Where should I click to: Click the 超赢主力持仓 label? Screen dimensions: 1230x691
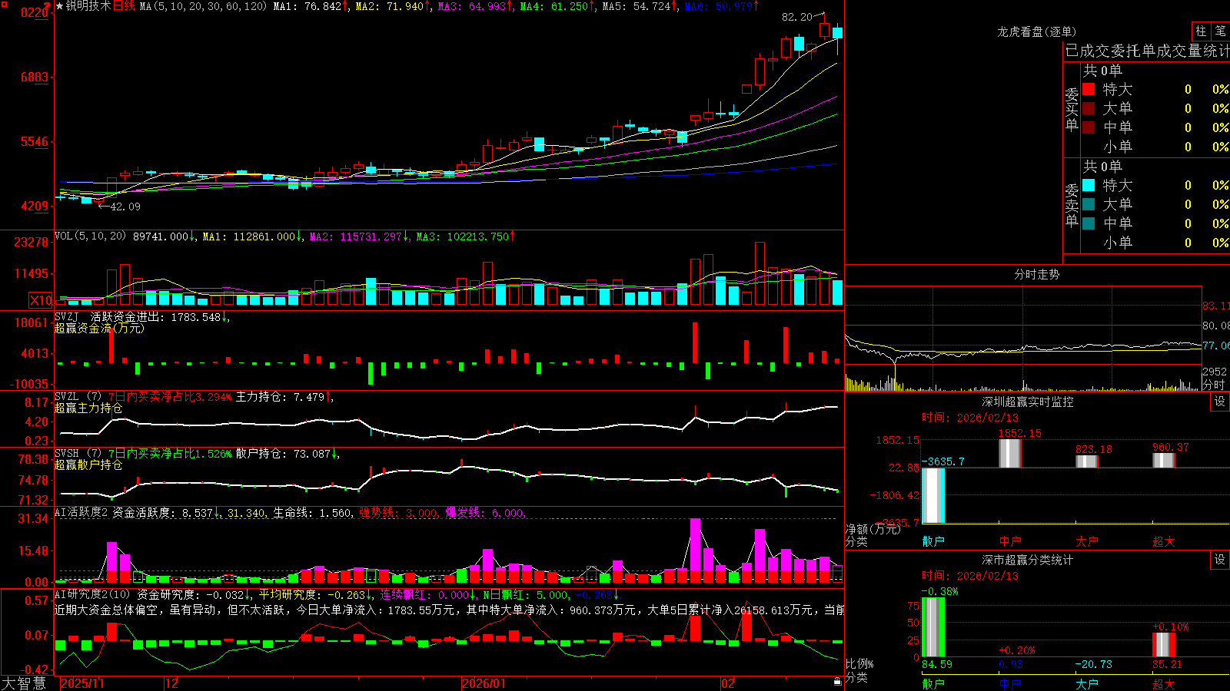88,408
